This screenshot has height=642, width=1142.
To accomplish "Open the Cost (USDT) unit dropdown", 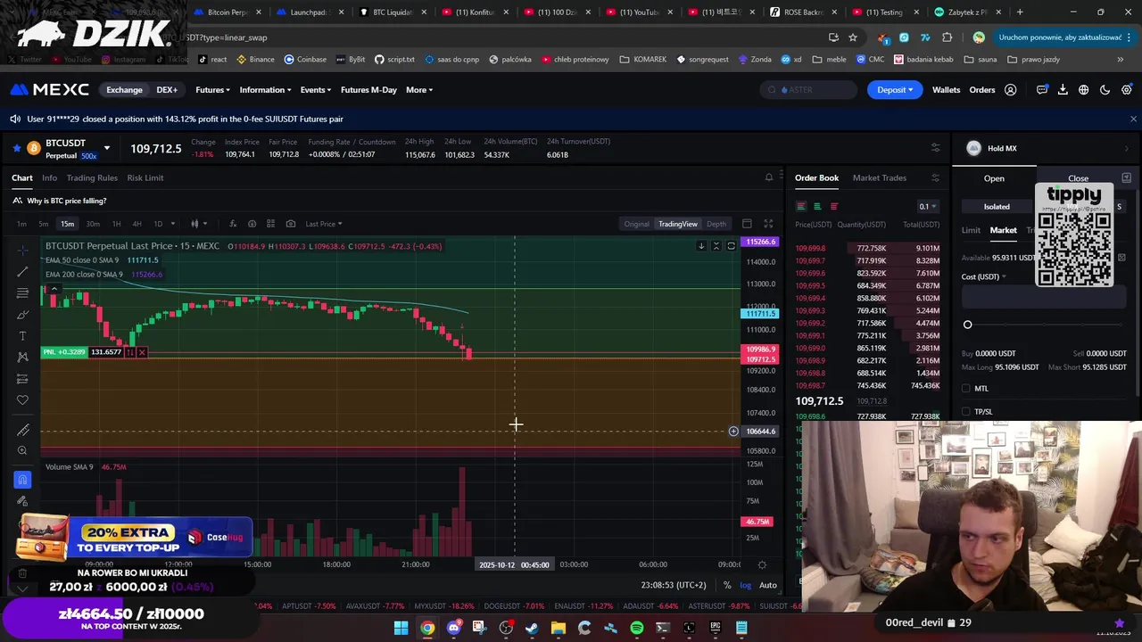I will (984, 276).
